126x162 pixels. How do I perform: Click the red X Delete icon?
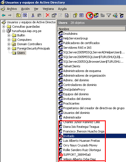pos(48,15)
